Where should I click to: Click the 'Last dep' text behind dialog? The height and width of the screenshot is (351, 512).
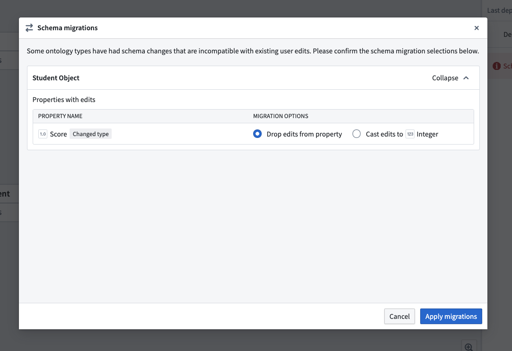point(499,10)
